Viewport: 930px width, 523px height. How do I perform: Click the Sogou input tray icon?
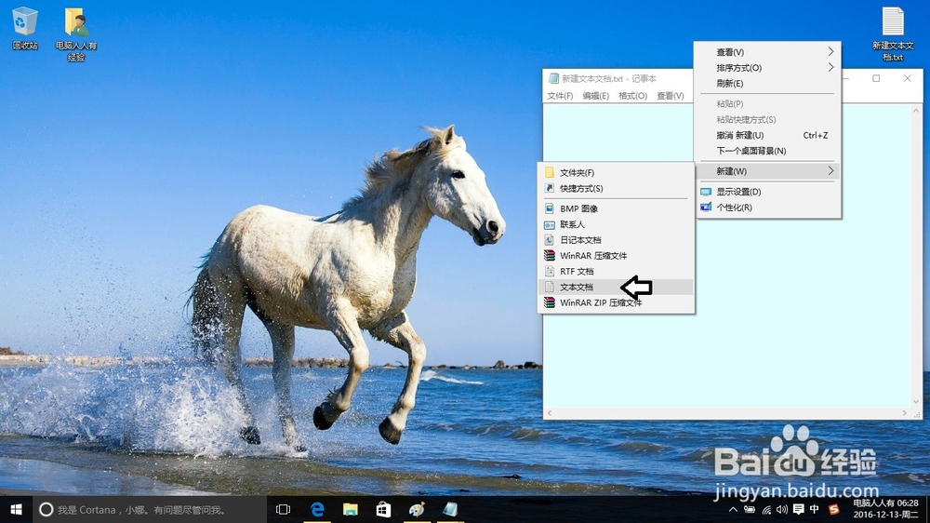pyautogui.click(x=833, y=509)
